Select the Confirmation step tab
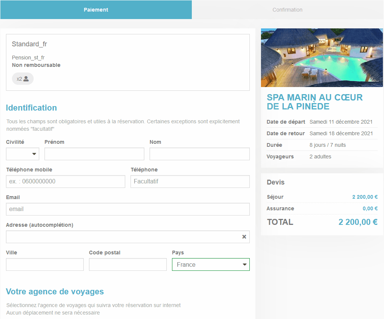The width and height of the screenshot is (384, 319). click(287, 10)
